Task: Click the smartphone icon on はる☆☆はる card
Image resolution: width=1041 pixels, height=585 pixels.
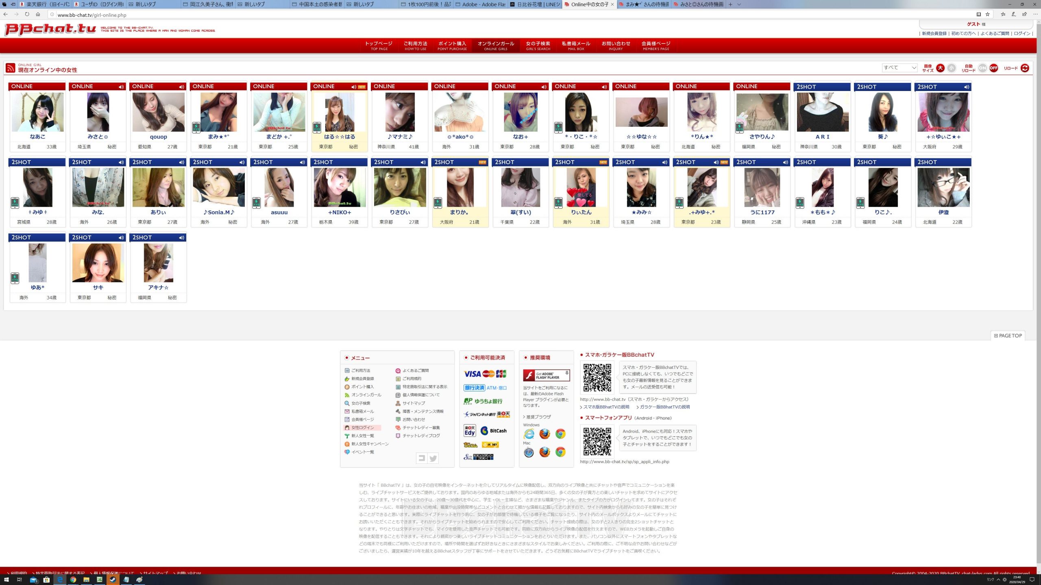Action: 317,128
